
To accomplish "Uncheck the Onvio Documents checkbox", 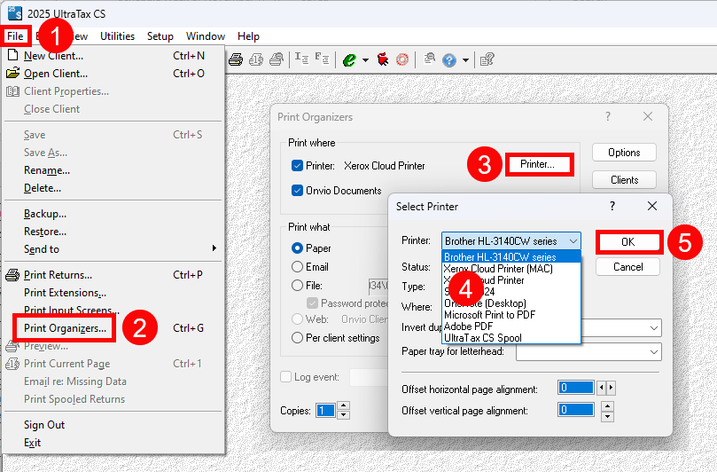I will pos(298,191).
